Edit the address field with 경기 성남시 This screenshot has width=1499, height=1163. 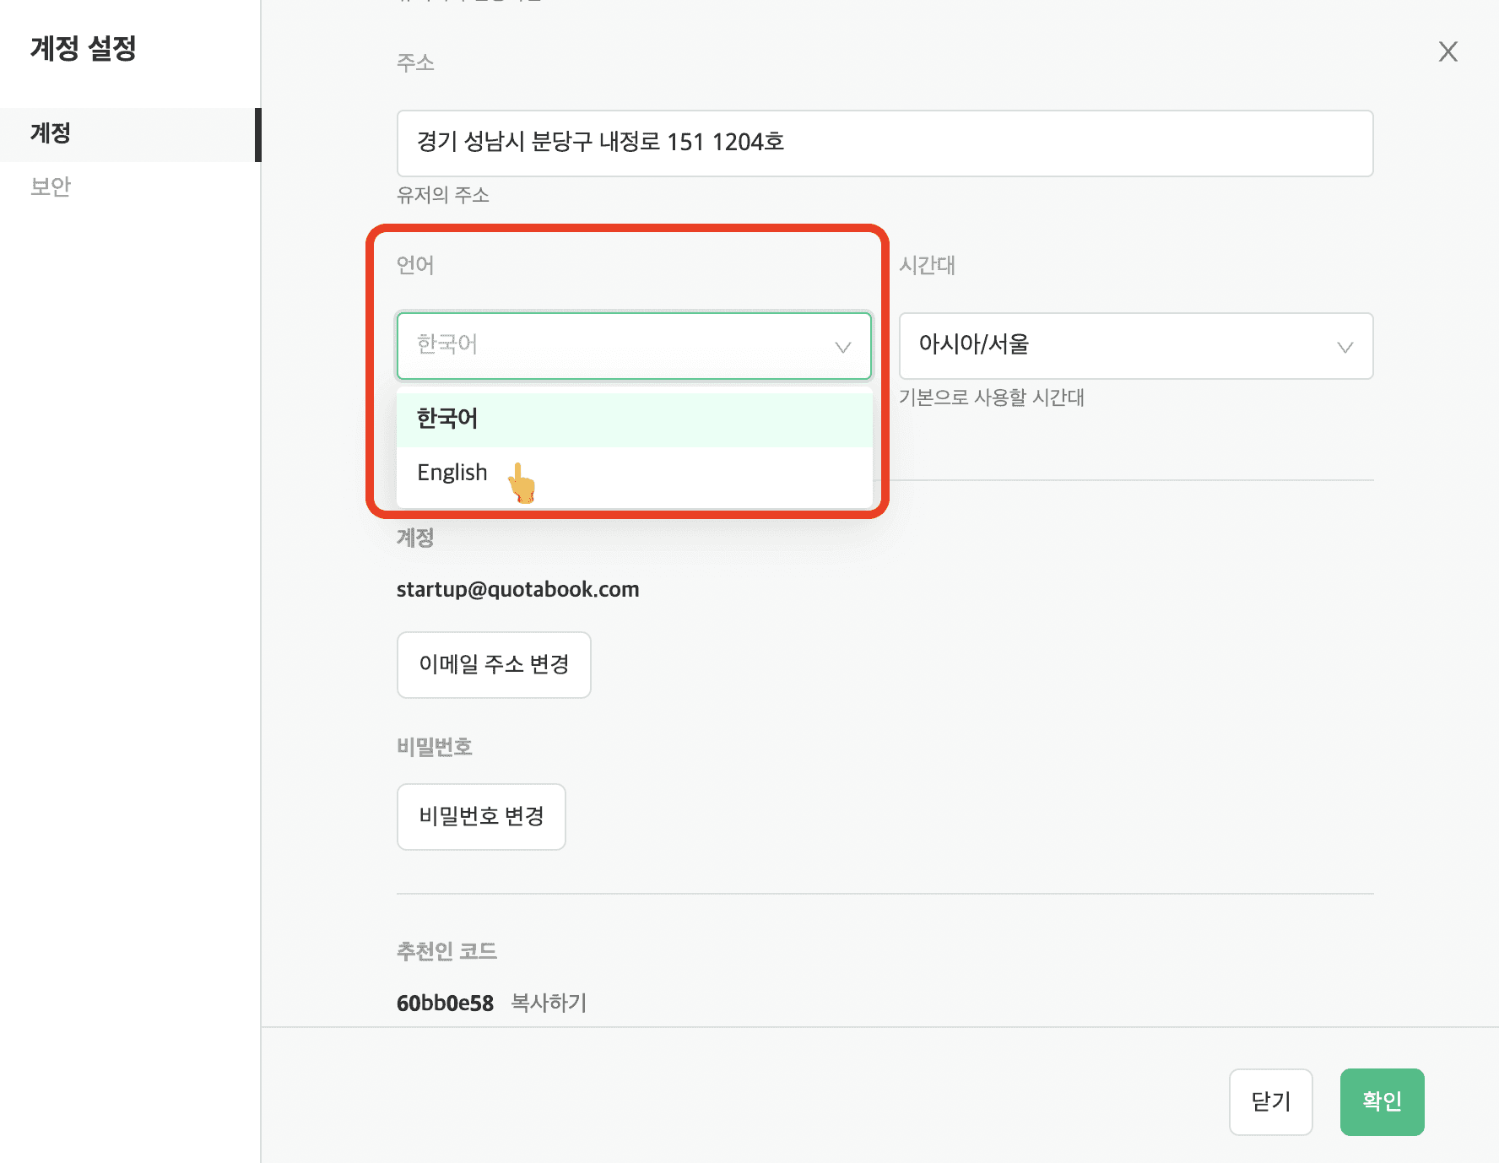(885, 143)
